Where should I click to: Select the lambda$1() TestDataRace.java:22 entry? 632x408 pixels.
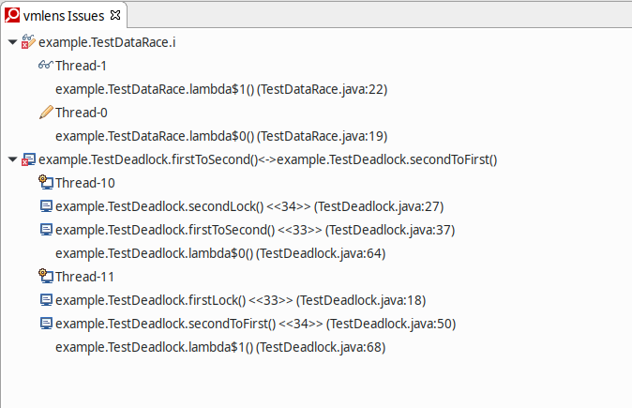coord(221,89)
